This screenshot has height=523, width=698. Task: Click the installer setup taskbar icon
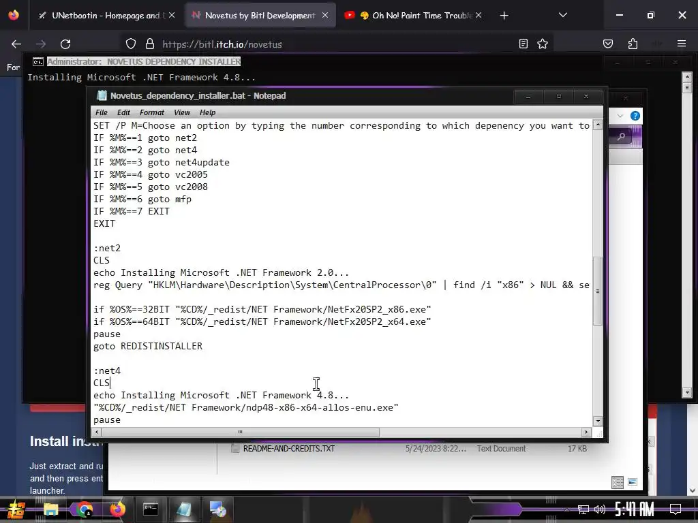(x=217, y=509)
